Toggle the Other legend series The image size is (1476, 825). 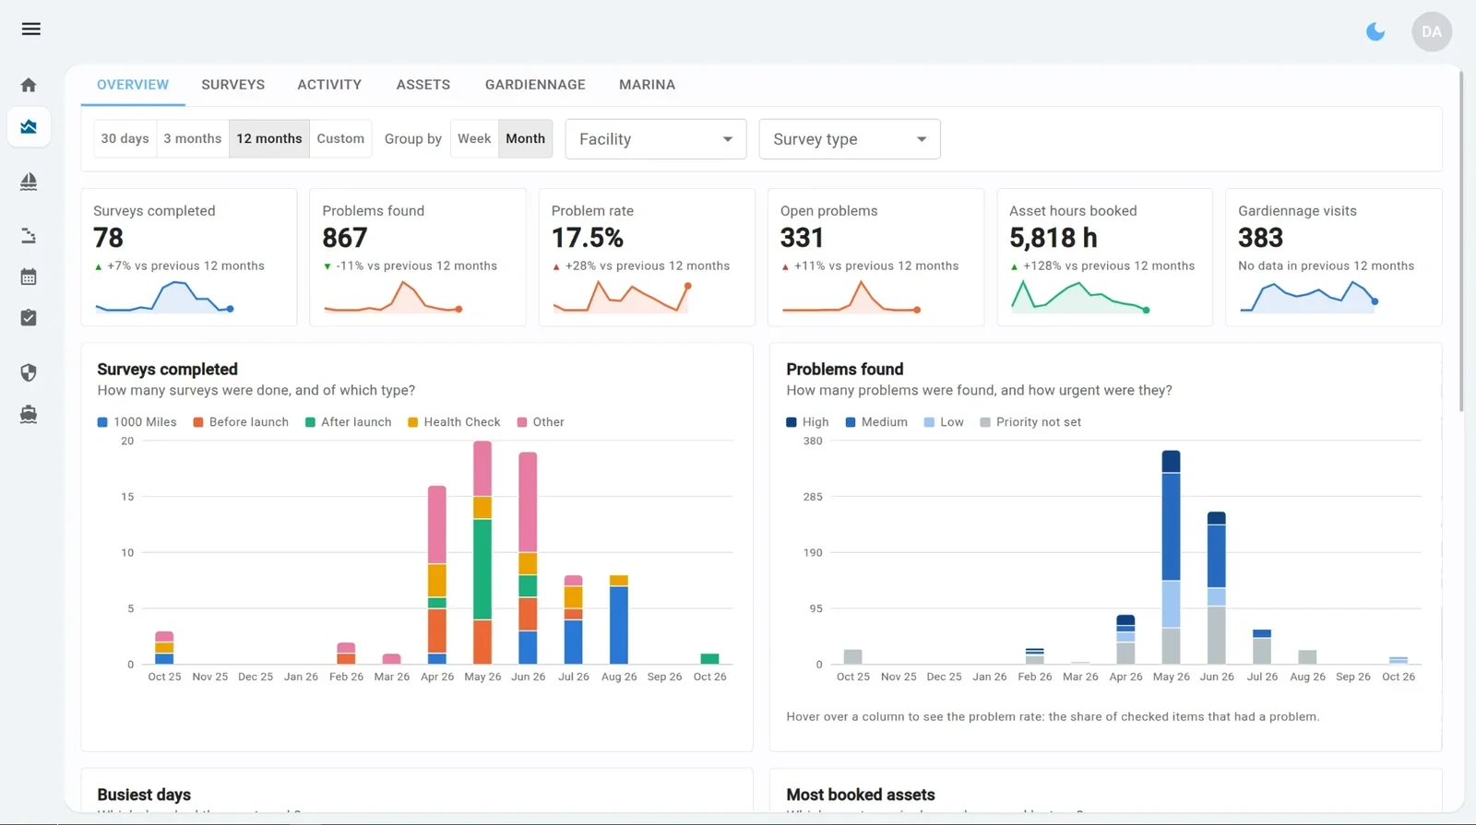click(541, 422)
